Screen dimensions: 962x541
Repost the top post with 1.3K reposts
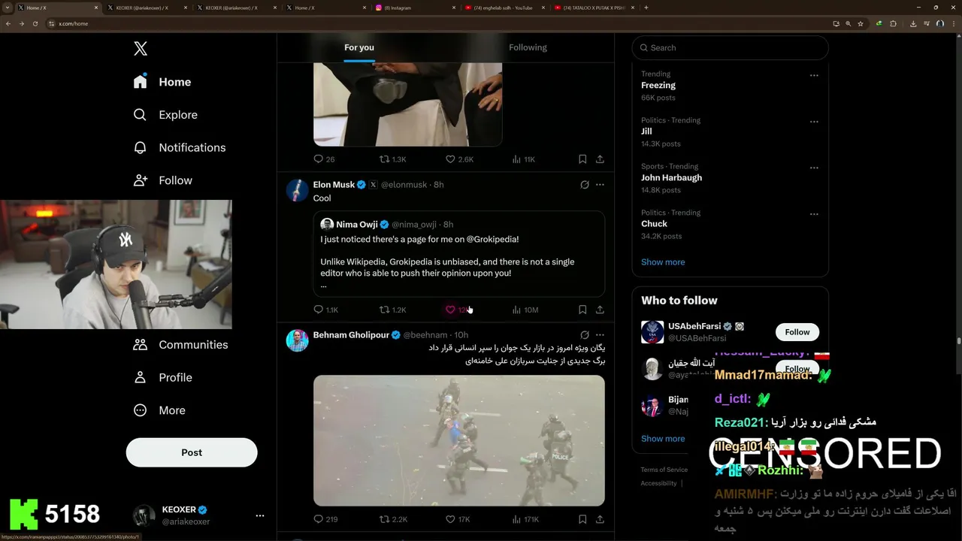coord(392,159)
